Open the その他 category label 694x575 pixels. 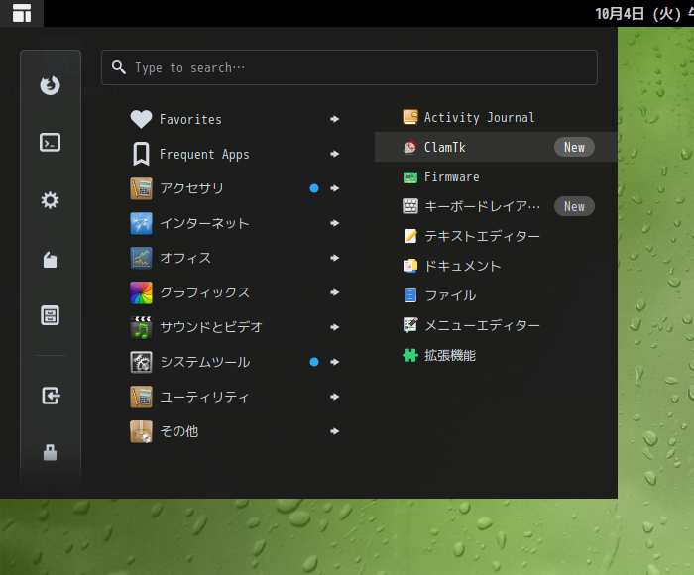178,431
